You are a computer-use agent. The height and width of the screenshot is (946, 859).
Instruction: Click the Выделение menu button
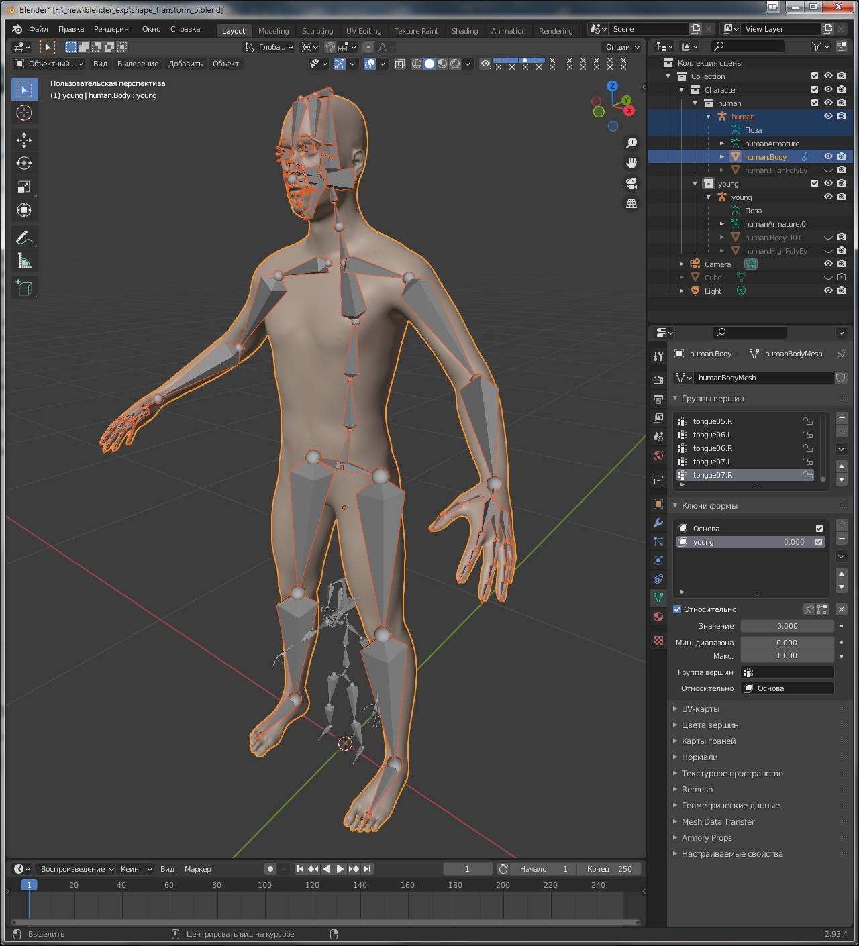coord(138,64)
